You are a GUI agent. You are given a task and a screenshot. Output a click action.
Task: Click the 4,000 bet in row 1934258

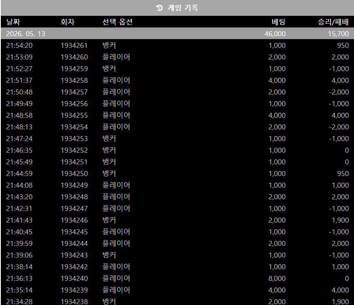click(x=277, y=80)
